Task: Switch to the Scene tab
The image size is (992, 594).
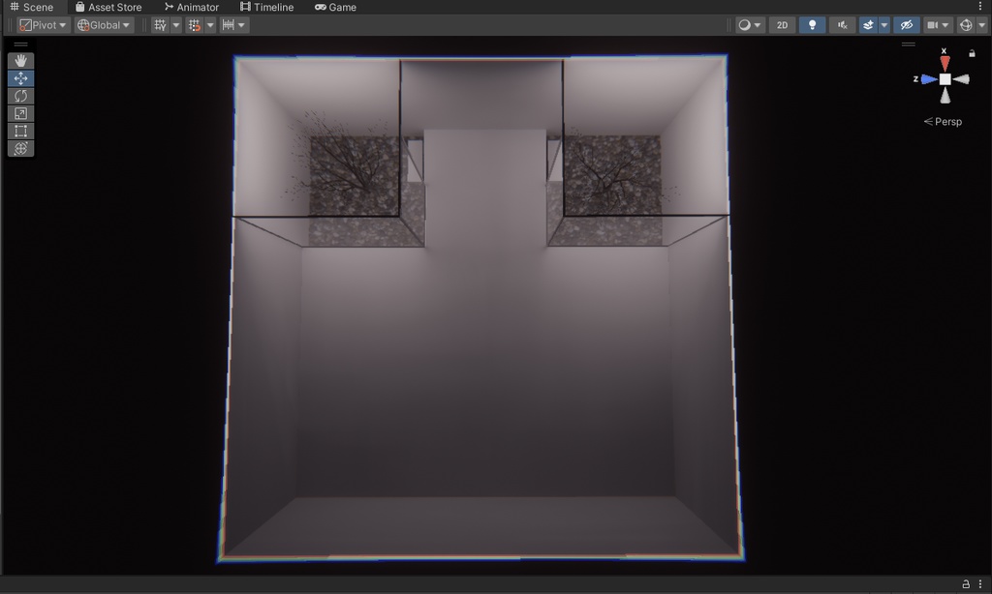Action: (x=32, y=7)
